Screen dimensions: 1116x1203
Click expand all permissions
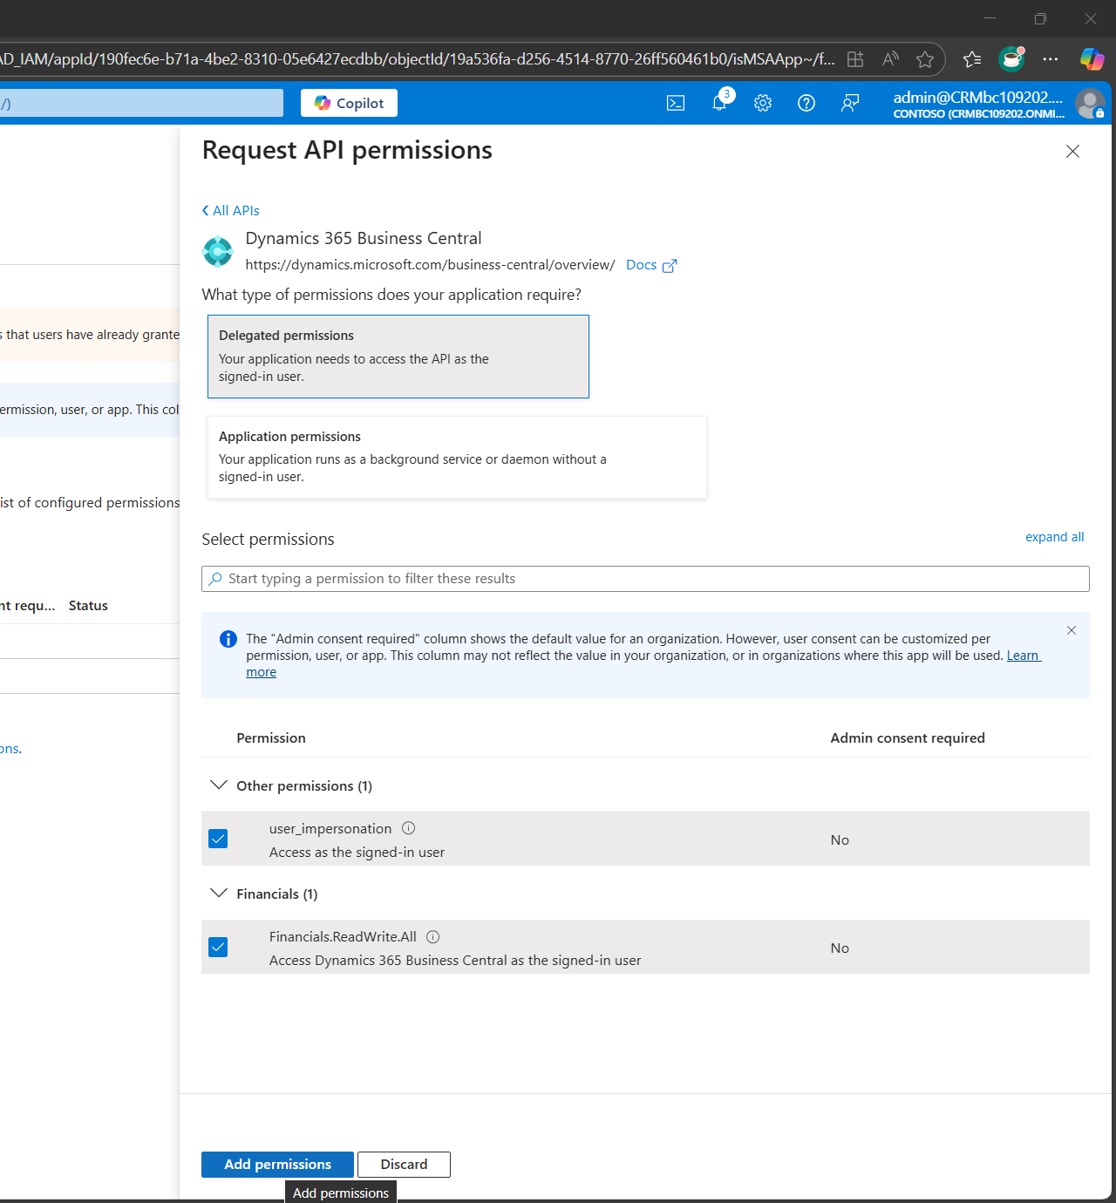click(x=1054, y=537)
